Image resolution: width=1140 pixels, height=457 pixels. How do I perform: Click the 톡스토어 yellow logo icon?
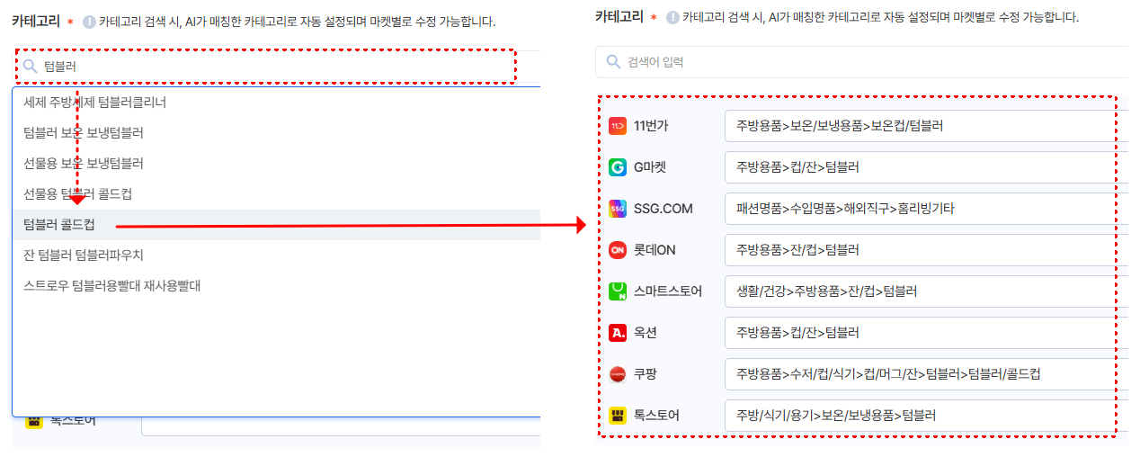tap(618, 415)
